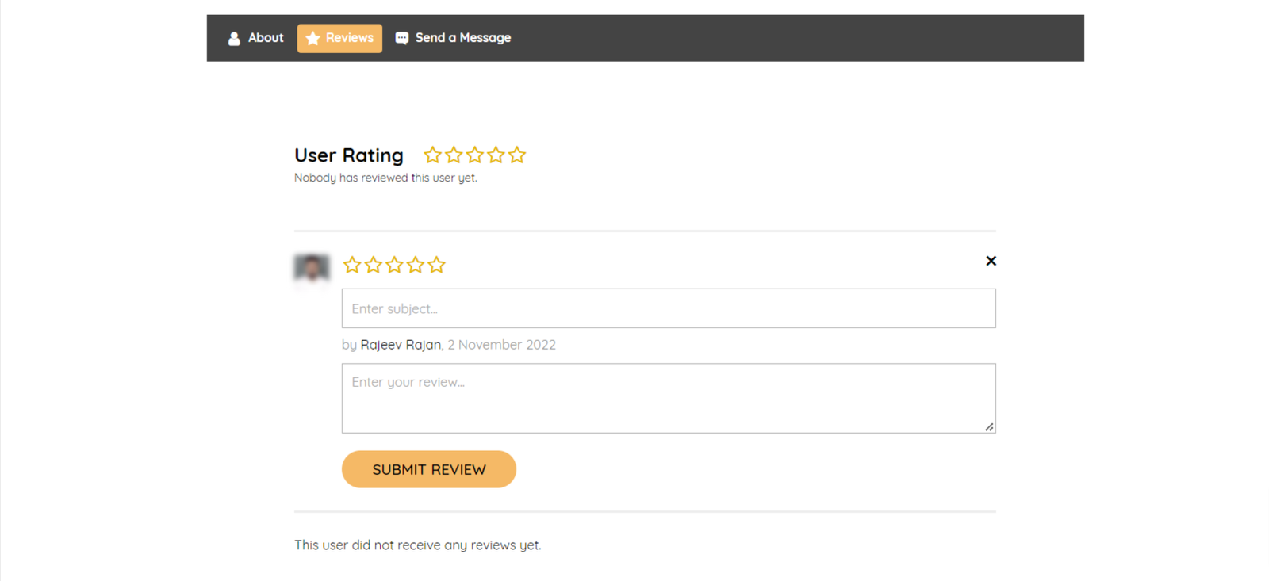Click fifth star of User Rating summary

pos(517,155)
